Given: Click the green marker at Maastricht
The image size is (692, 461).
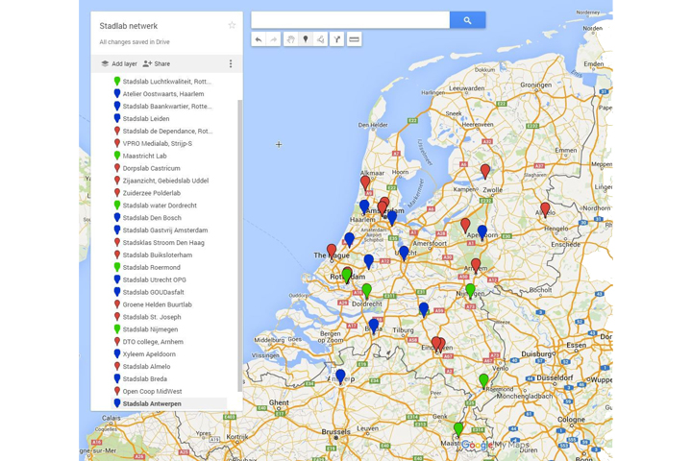Looking at the screenshot, I should pyautogui.click(x=458, y=429).
